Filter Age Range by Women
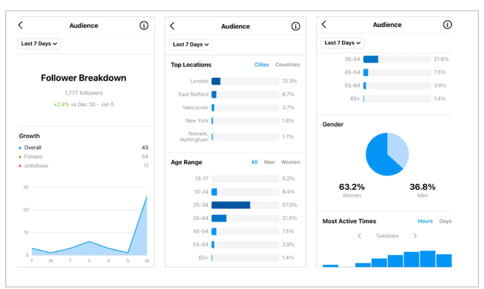Image resolution: width=484 pixels, height=289 pixels. (x=290, y=162)
